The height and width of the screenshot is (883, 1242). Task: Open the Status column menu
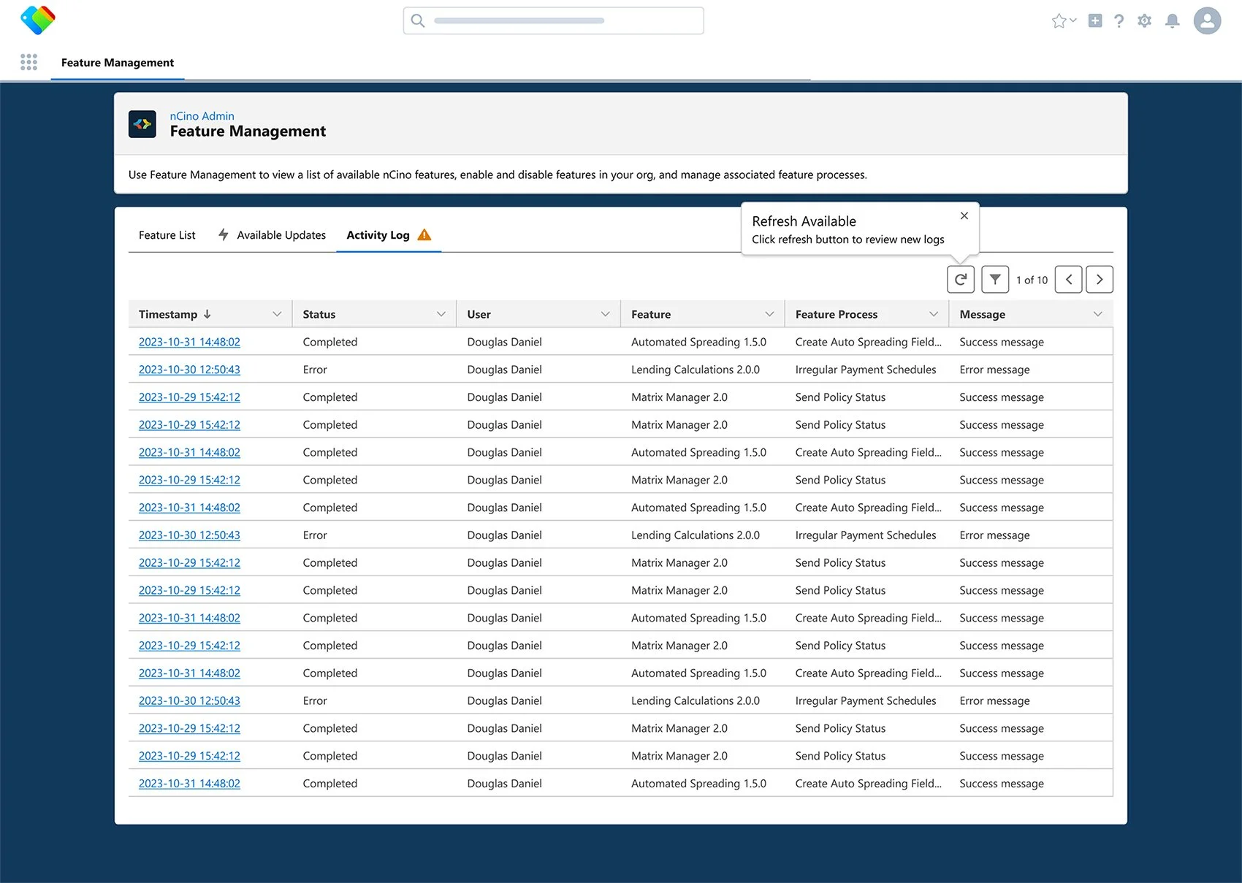tap(441, 314)
